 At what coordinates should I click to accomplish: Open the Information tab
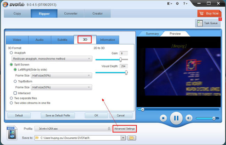(x=107, y=40)
